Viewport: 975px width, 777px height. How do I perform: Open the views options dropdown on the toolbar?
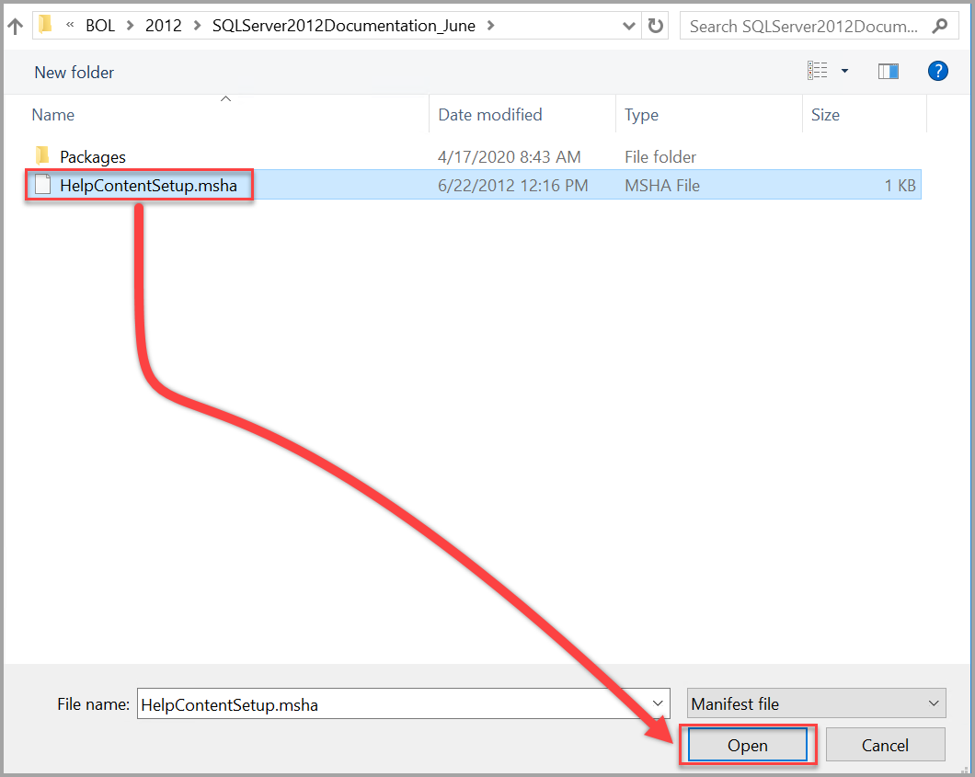843,70
